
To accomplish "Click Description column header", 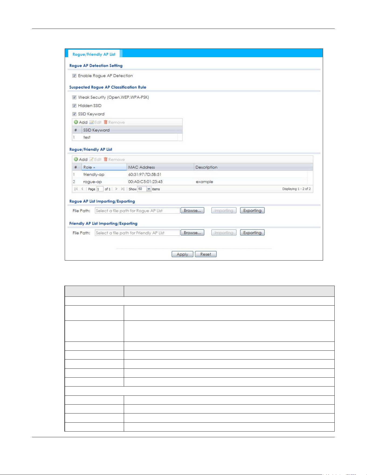I will [x=253, y=167].
